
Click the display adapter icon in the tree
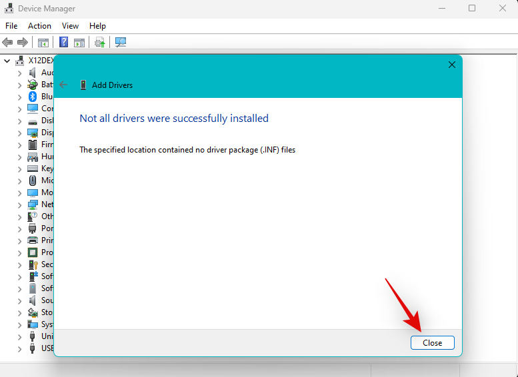pos(33,133)
